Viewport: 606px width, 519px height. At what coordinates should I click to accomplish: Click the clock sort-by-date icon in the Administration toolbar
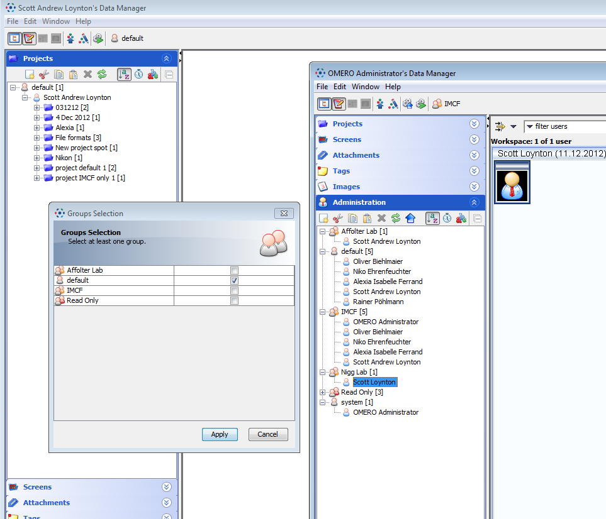(x=447, y=219)
